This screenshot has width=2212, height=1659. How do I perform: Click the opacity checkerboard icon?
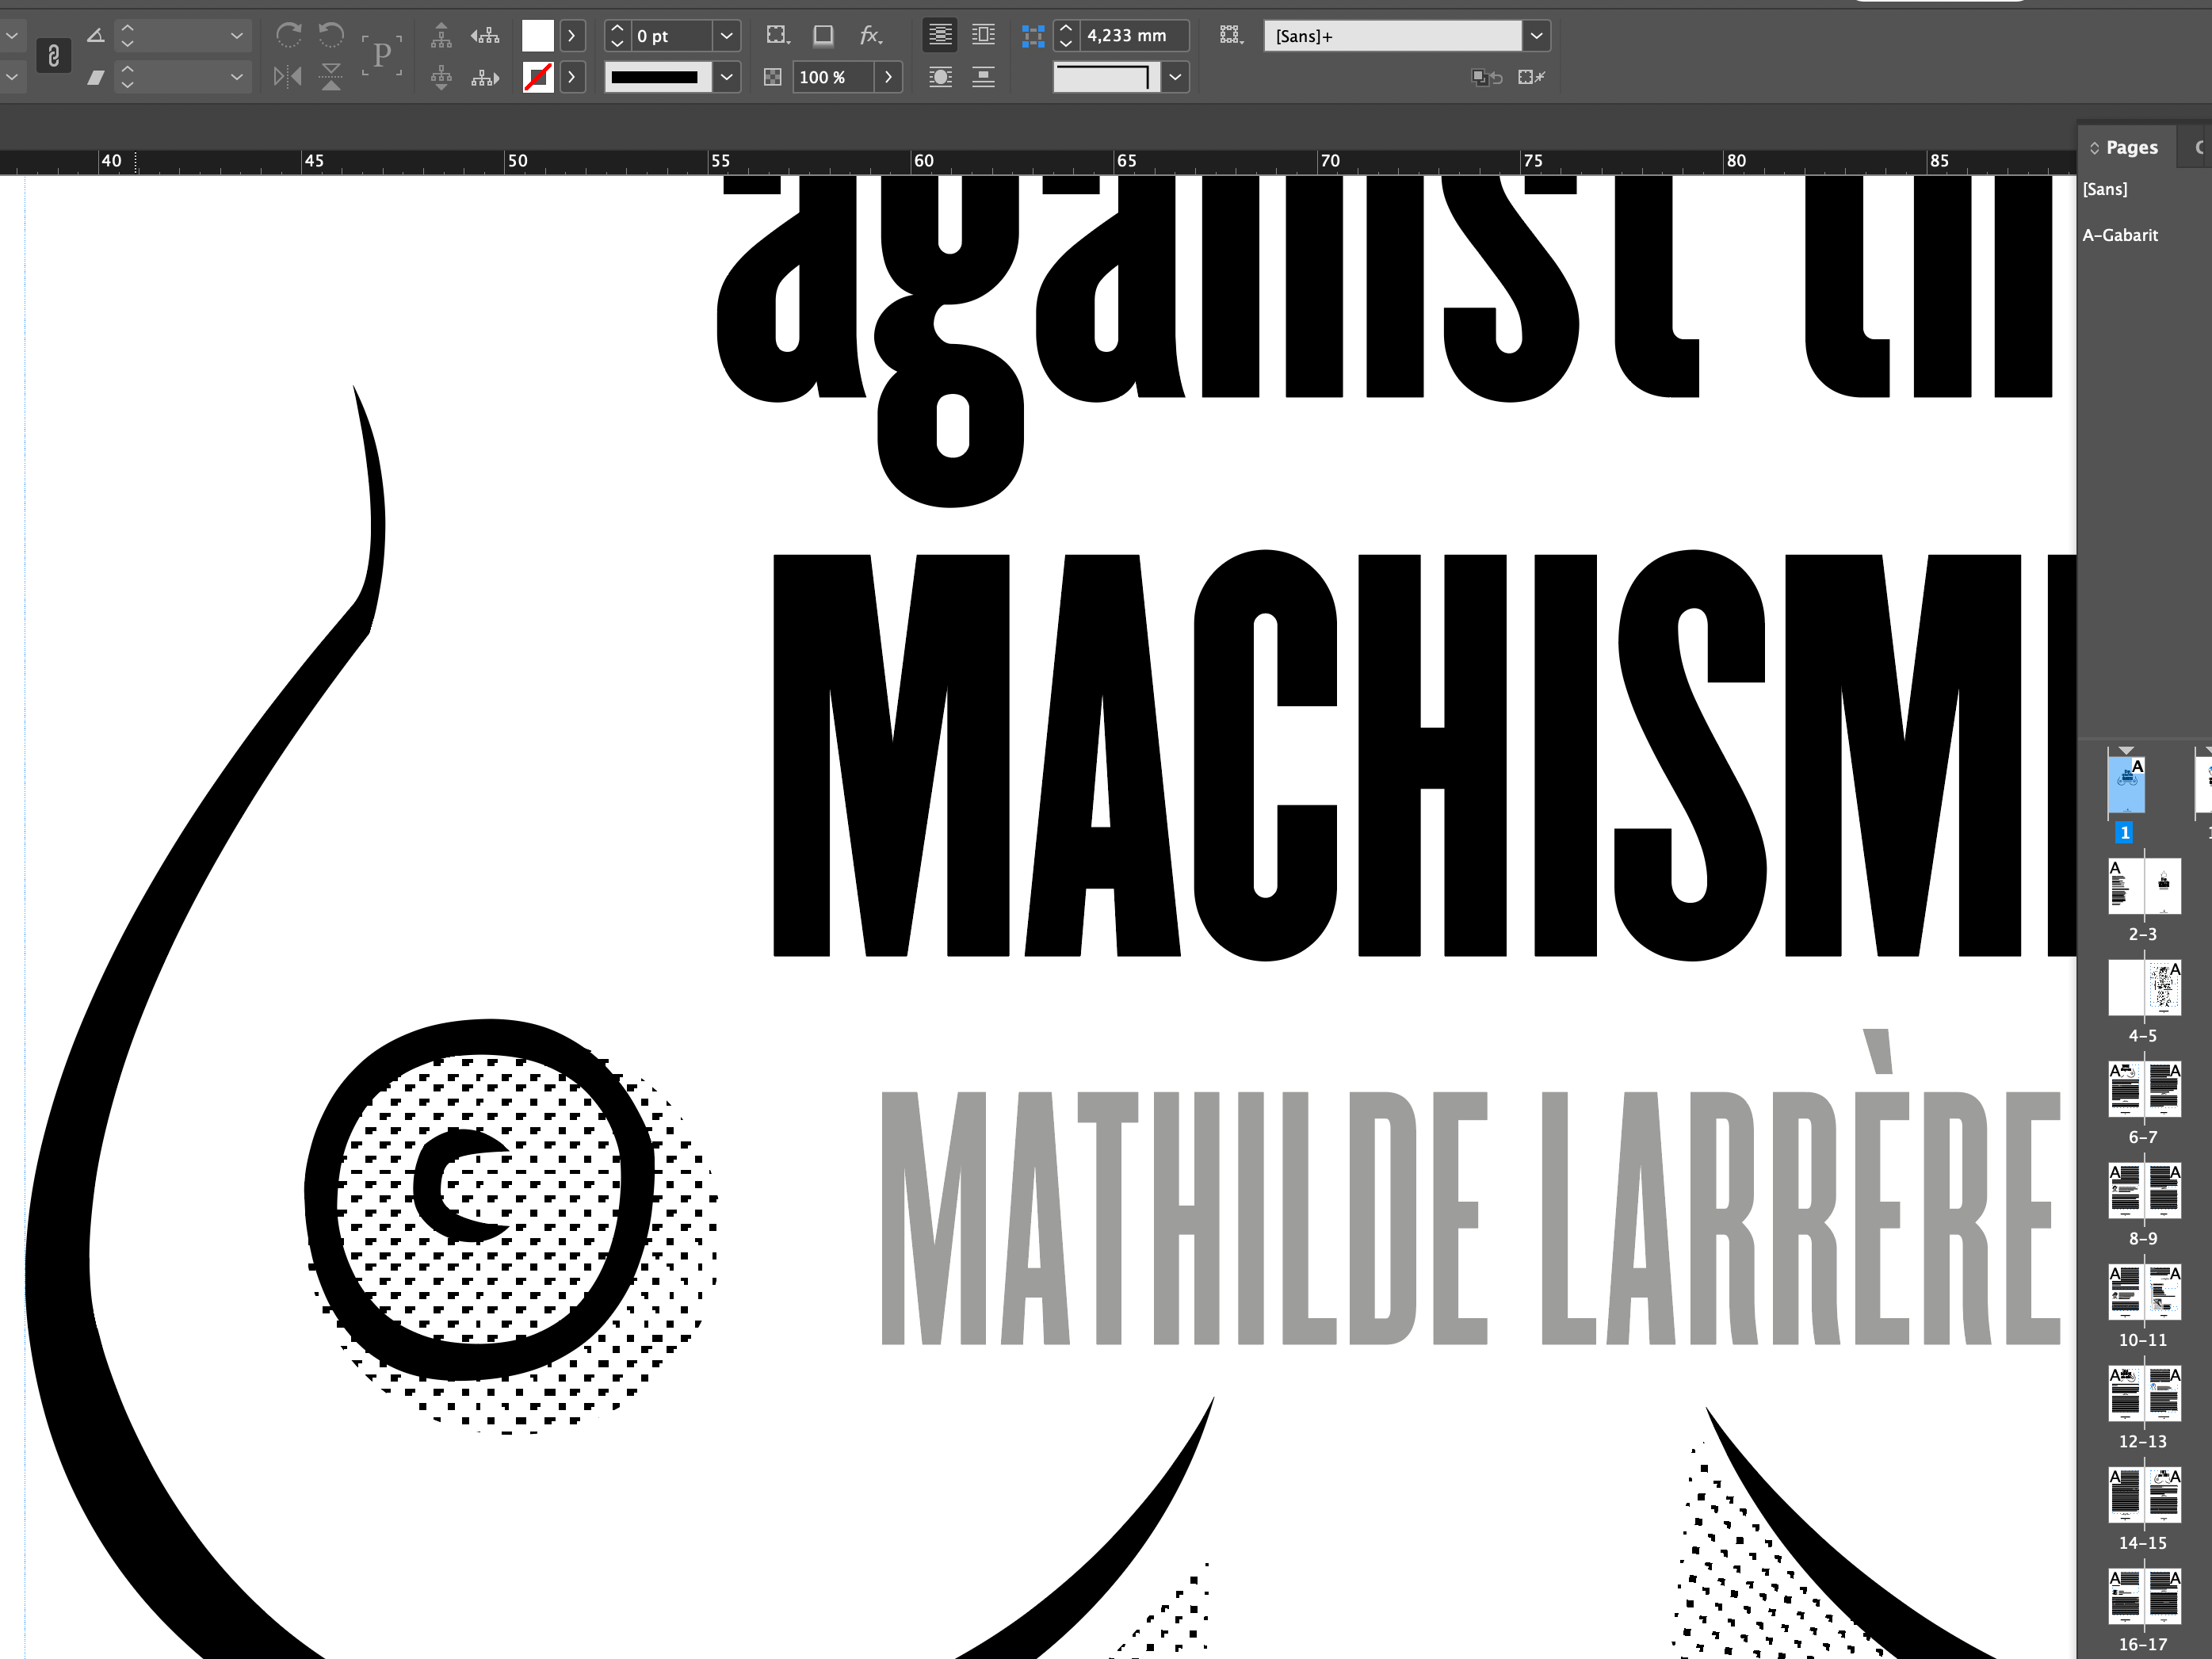click(x=772, y=77)
